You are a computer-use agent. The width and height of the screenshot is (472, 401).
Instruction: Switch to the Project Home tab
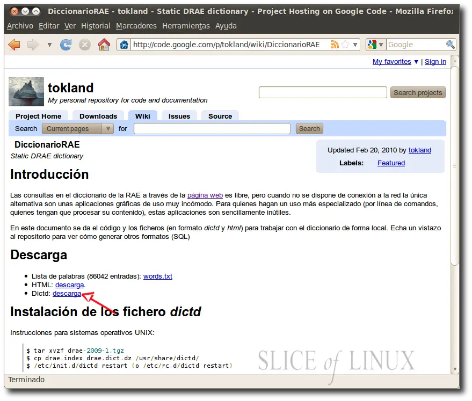[38, 116]
